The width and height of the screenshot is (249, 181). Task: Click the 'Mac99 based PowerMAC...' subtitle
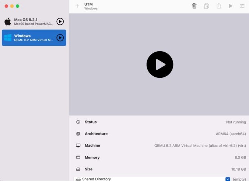click(34, 24)
